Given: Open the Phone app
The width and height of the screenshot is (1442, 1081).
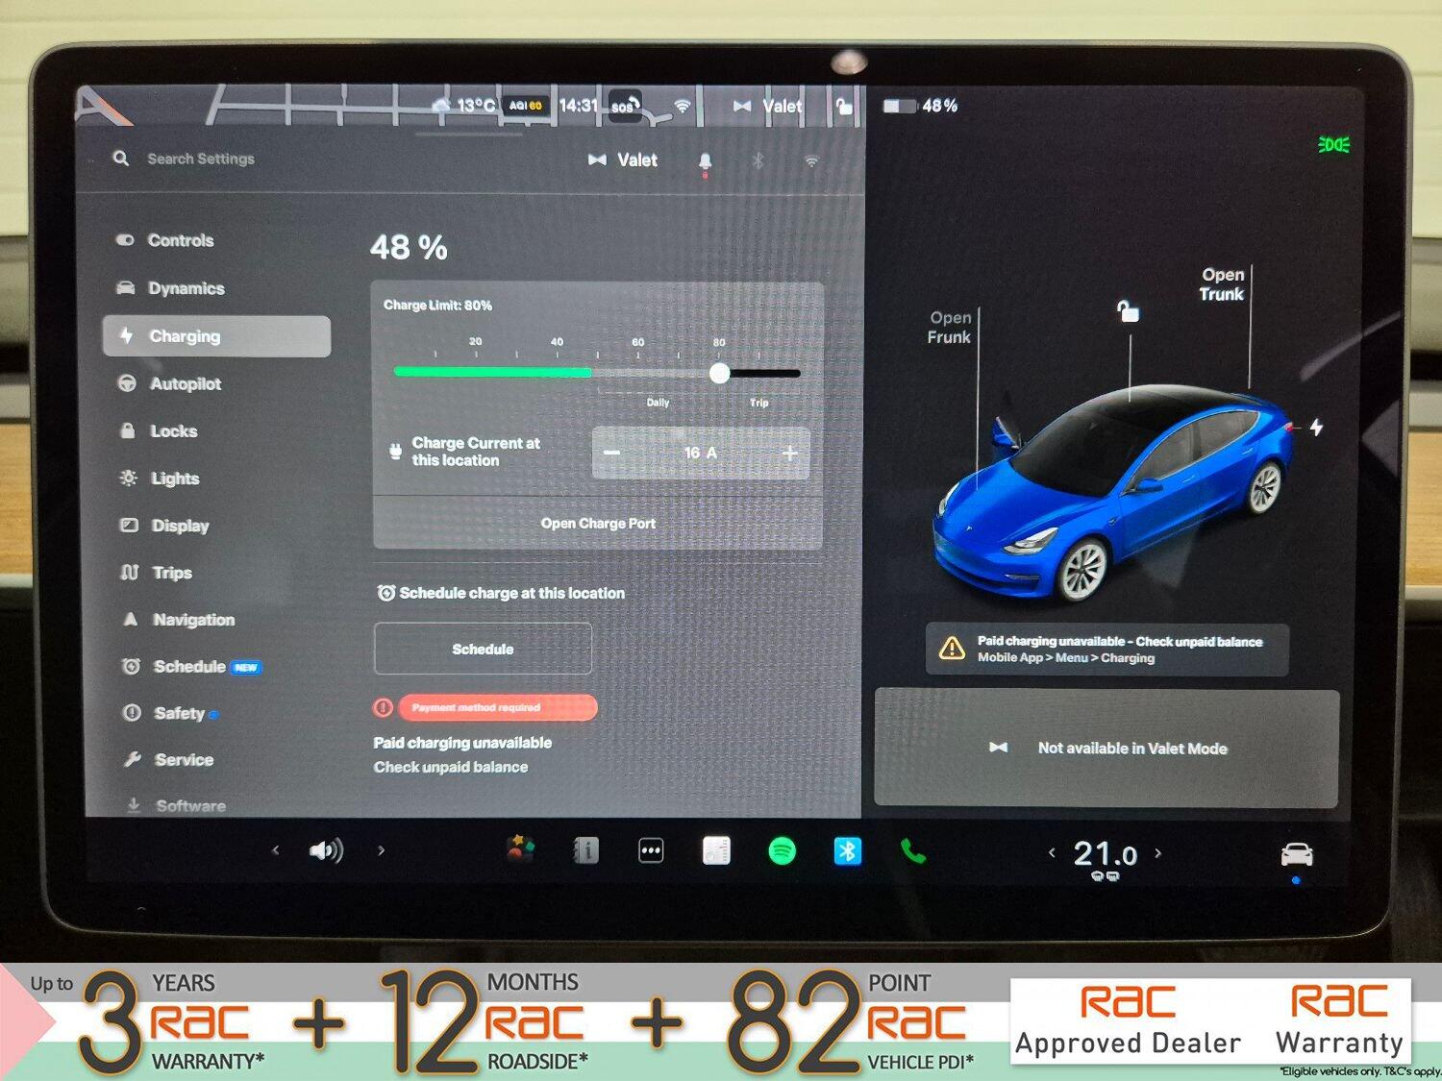Looking at the screenshot, I should 912,851.
